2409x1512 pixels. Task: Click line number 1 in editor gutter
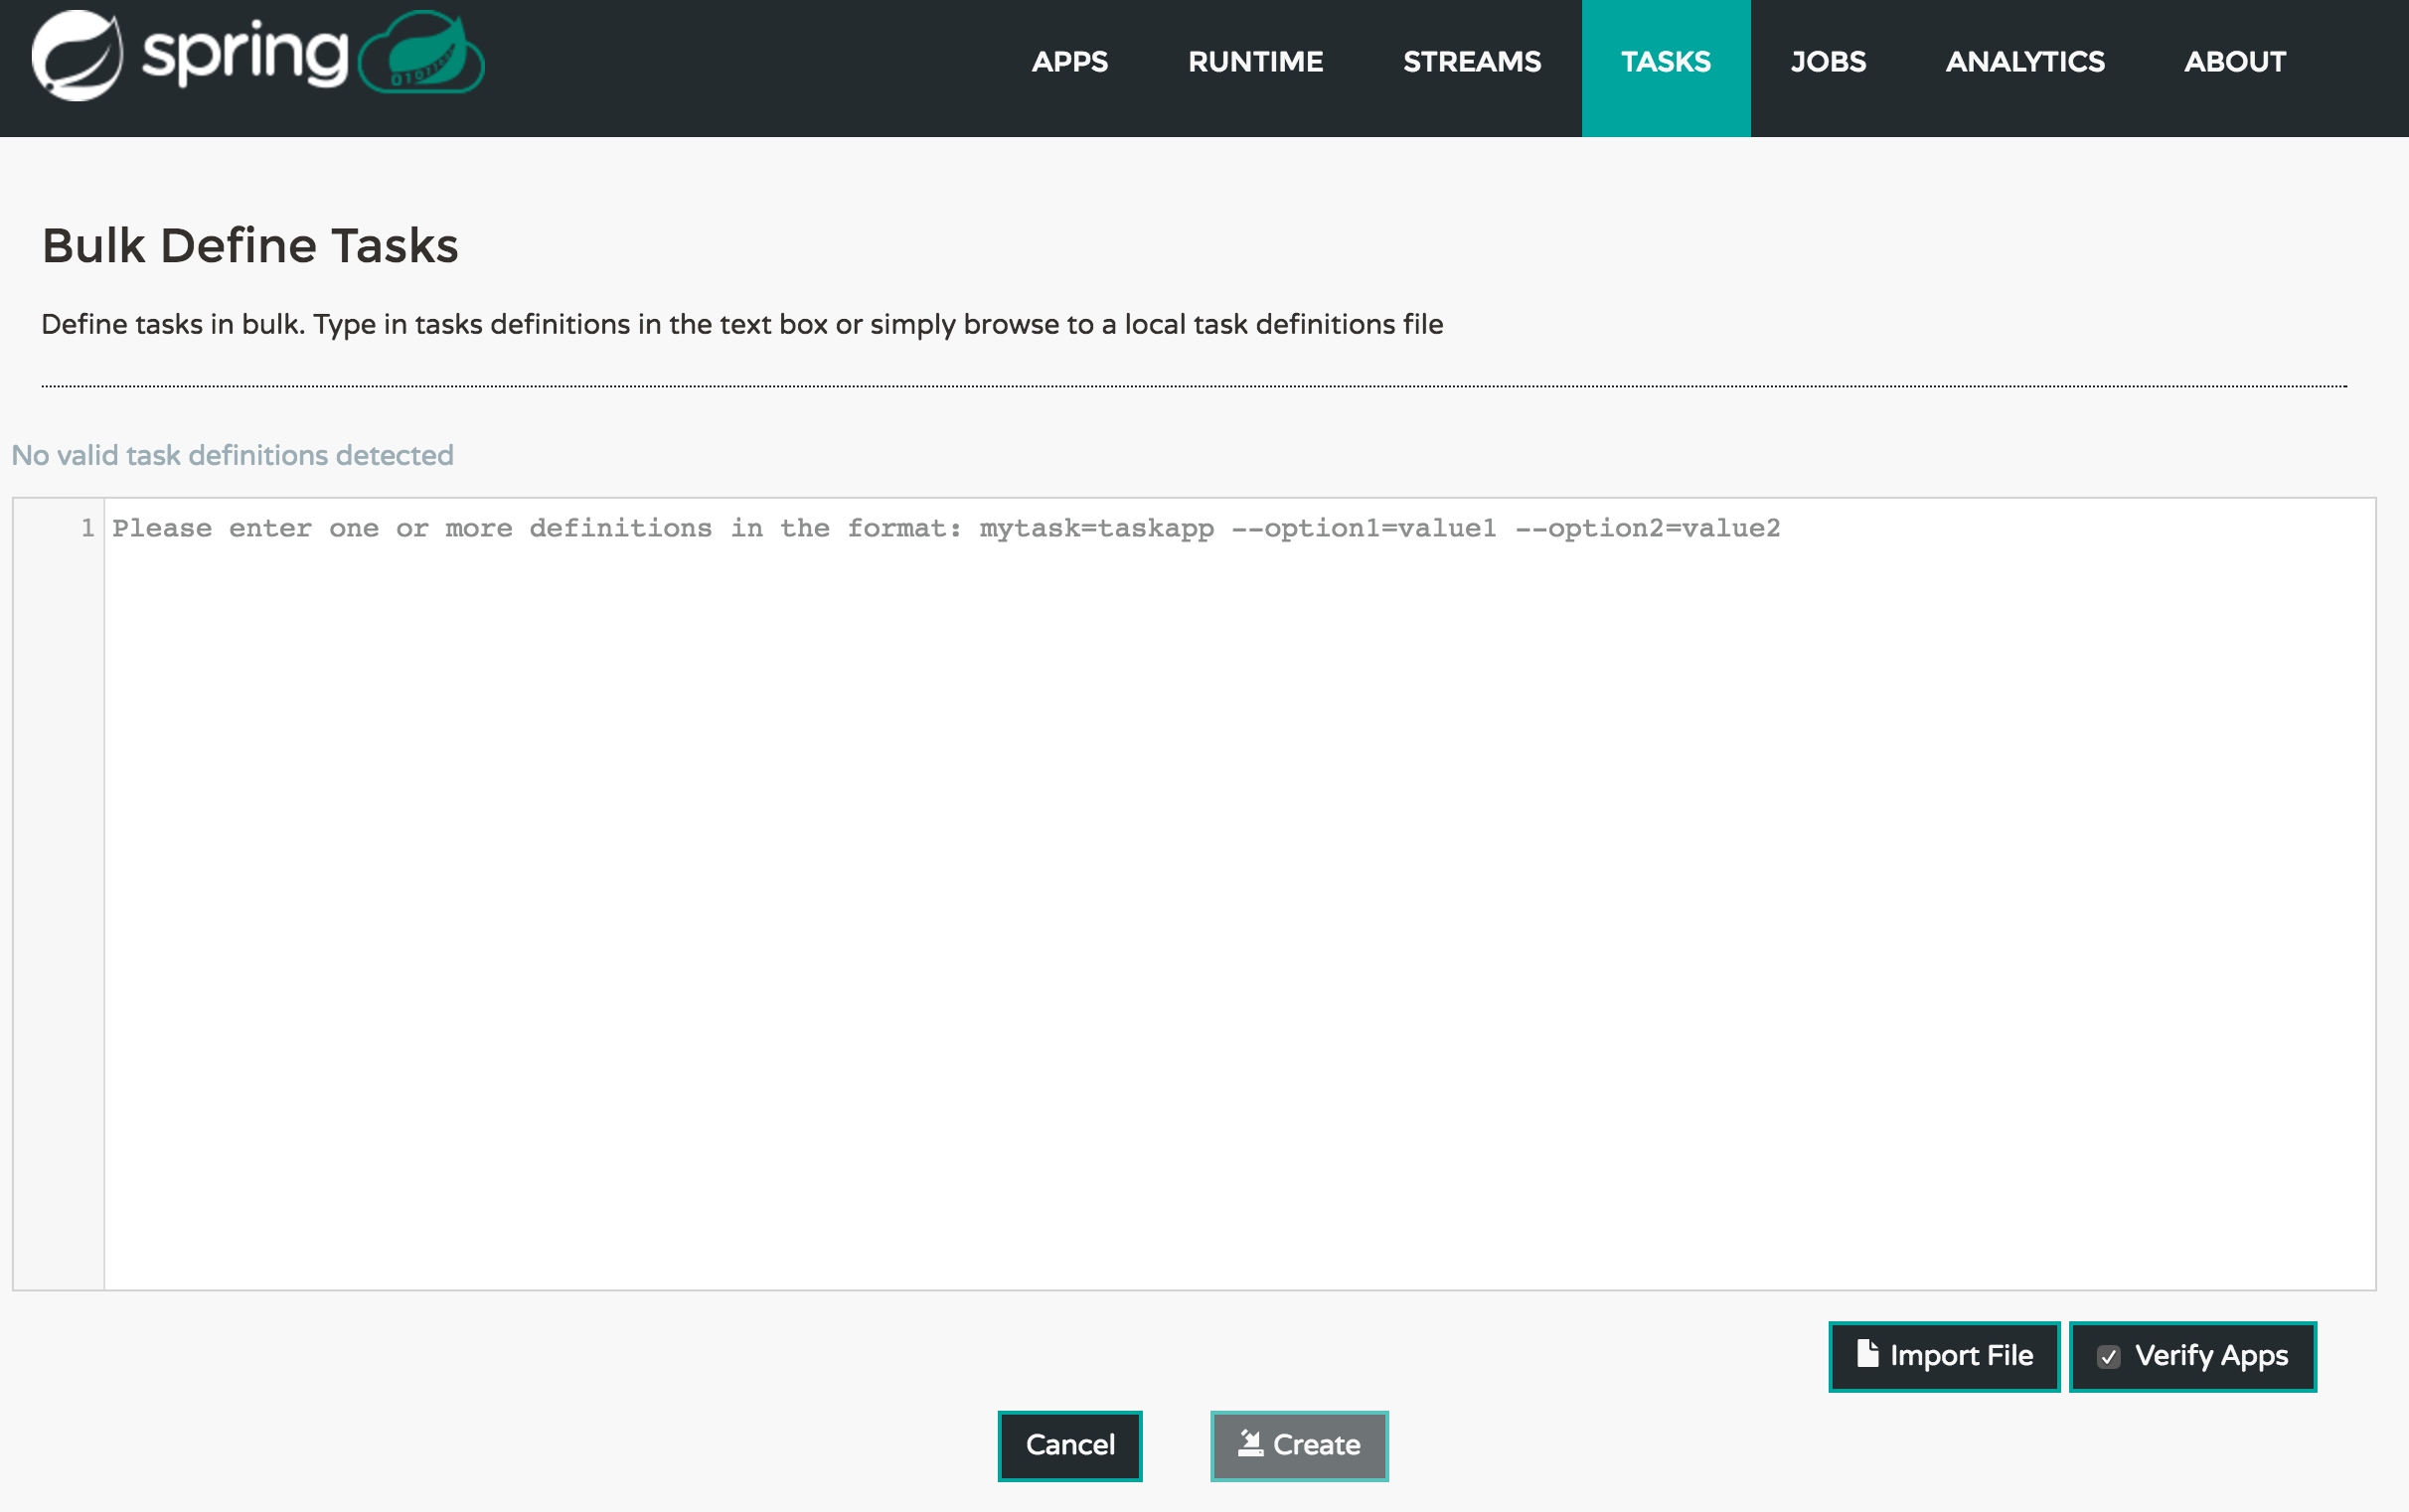pyautogui.click(x=88, y=528)
